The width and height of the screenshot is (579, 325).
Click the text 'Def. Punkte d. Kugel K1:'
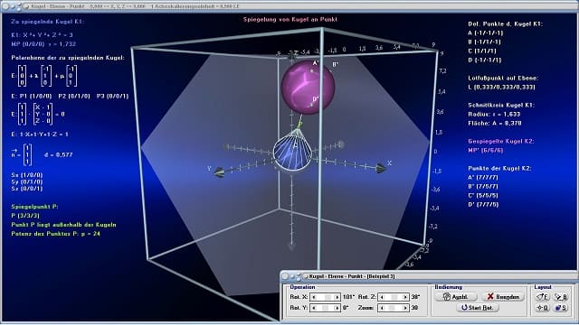505,24
